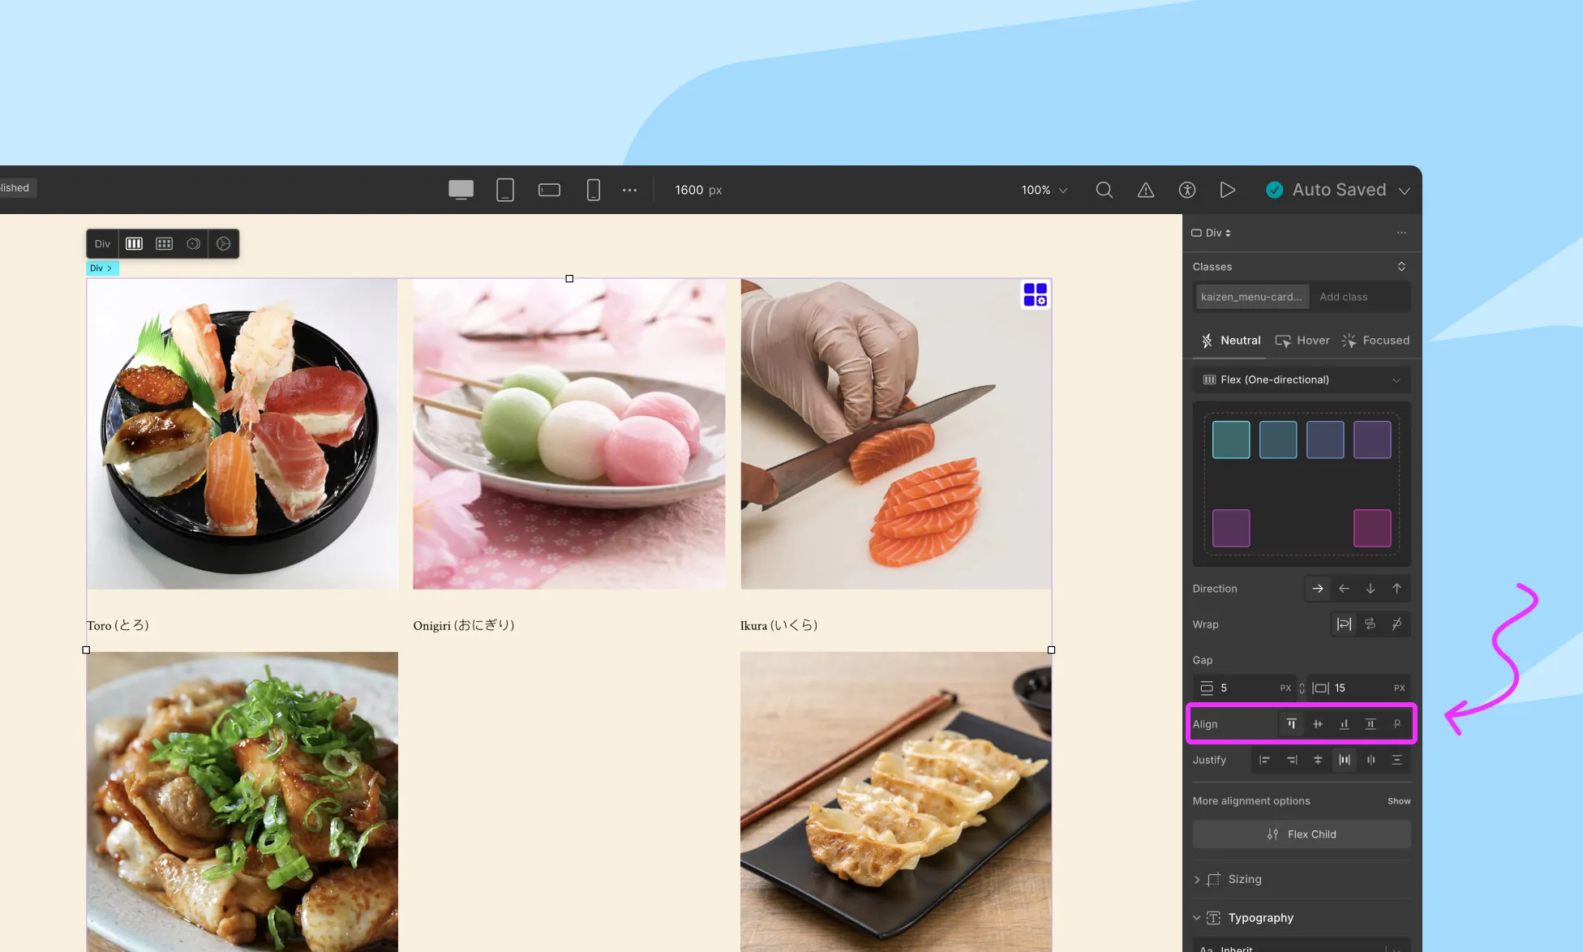1583x952 pixels.
Task: Open the accessibility checker icon
Action: click(x=1186, y=190)
